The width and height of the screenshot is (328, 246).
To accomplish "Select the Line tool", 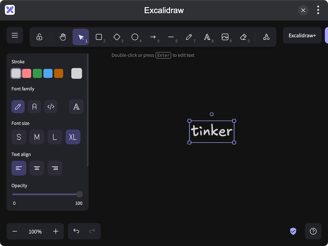I will tap(171, 37).
